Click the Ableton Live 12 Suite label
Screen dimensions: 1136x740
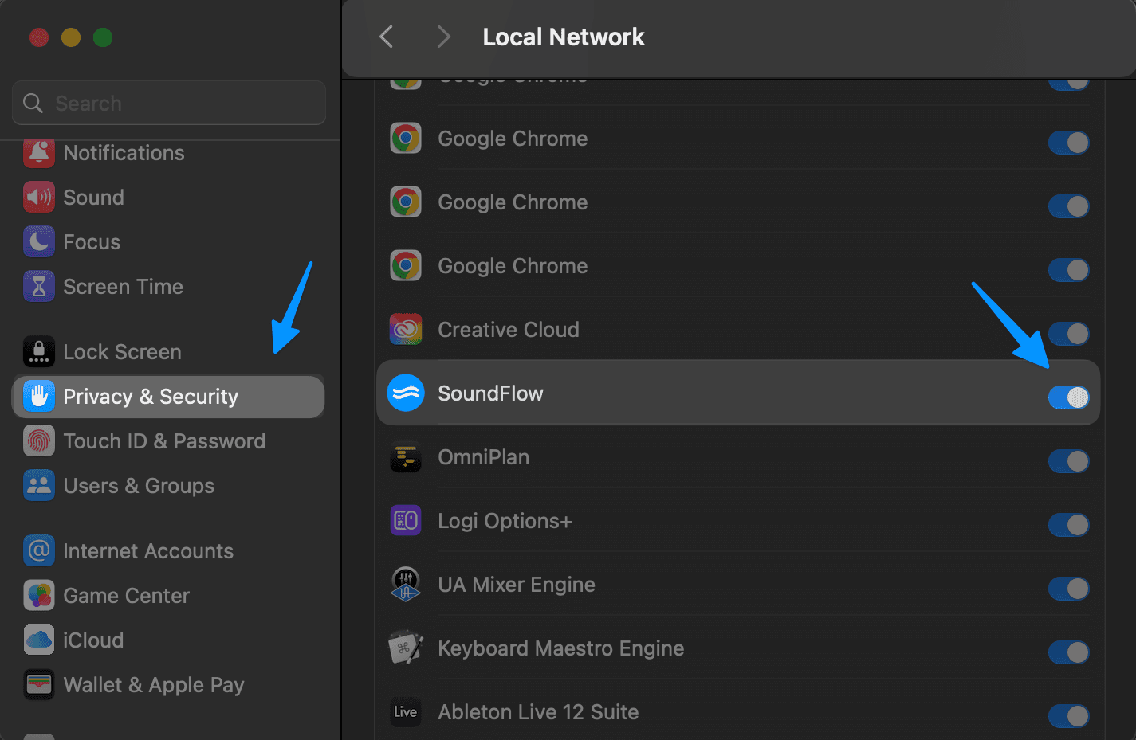(538, 712)
